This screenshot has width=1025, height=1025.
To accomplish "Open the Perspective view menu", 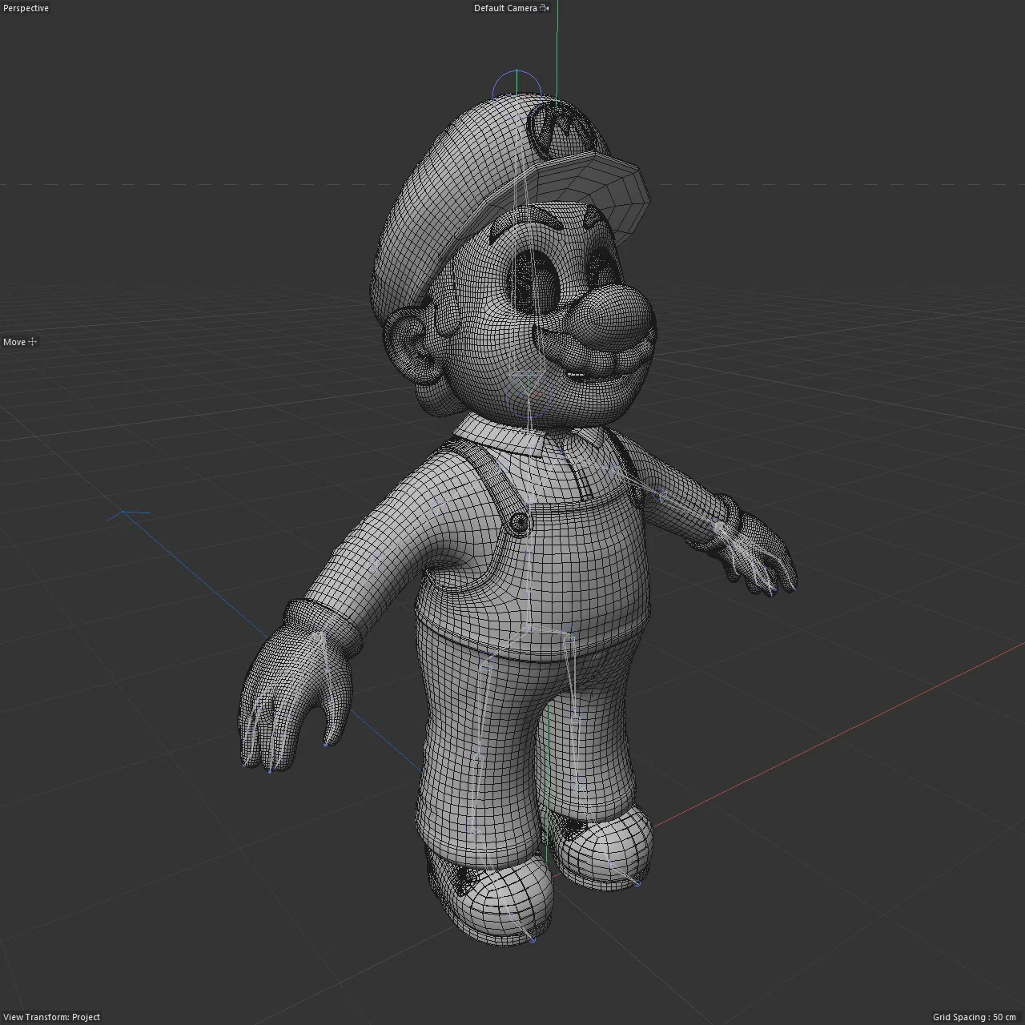I will click(x=25, y=8).
